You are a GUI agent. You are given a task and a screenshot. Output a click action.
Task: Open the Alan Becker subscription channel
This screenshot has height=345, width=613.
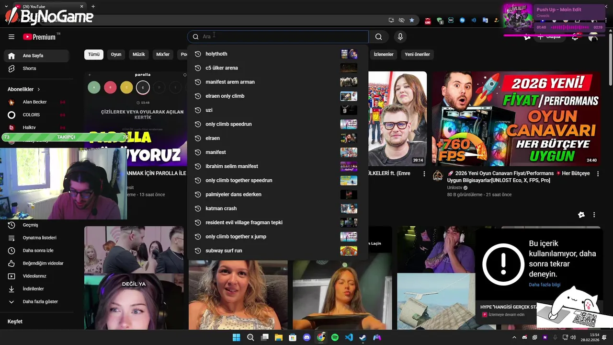click(36, 102)
